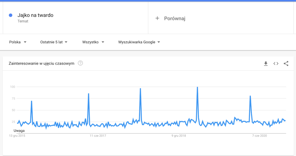
Task: Click the plus icon next to Porównaj
Action: pos(157,18)
